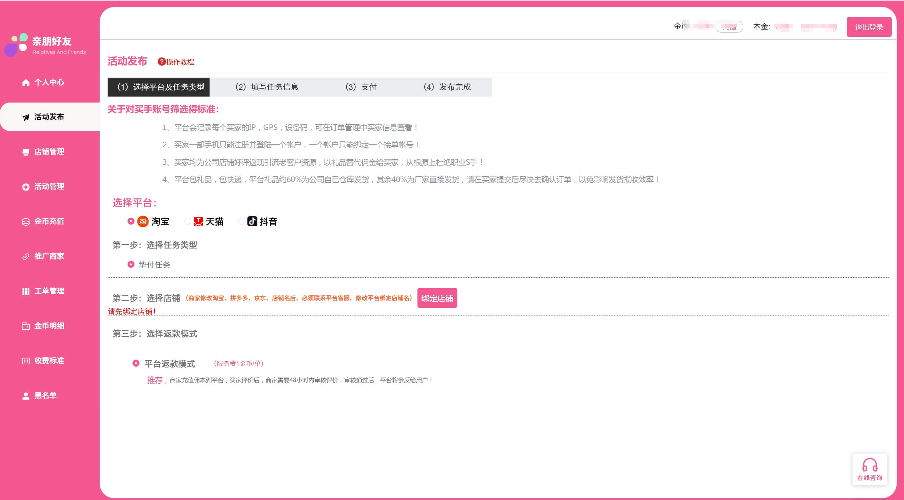Viewport: 904px width, 500px height.
Task: Open 收费标准 in the sidebar
Action: [49, 361]
